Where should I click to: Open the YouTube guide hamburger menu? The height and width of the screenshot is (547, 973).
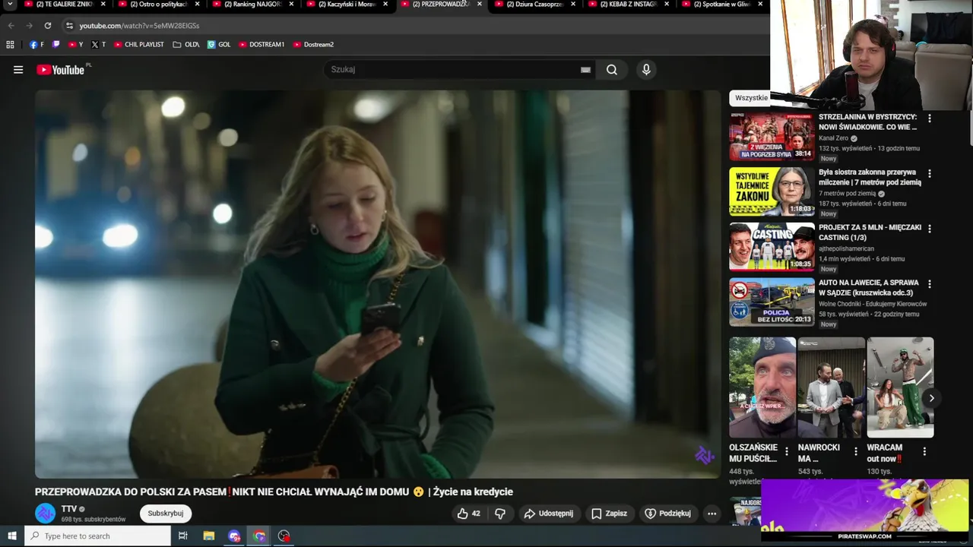(x=18, y=70)
